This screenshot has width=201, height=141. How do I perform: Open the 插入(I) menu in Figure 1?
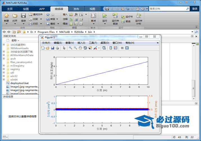81,43
